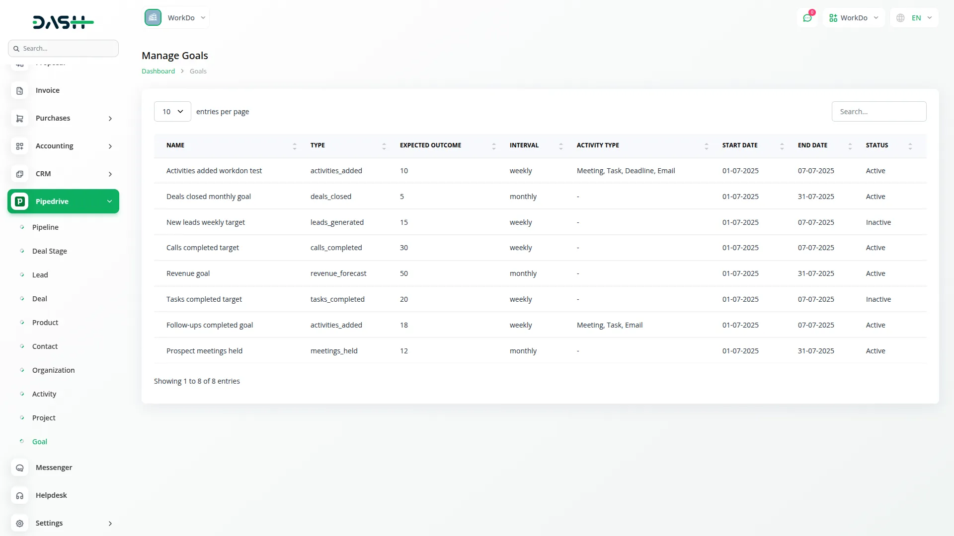Open the Goal menu item
This screenshot has height=536, width=954.
coord(39,441)
